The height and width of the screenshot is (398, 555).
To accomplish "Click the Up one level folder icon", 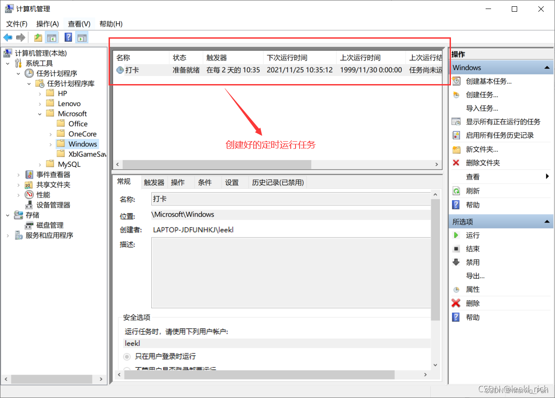I will click(38, 37).
